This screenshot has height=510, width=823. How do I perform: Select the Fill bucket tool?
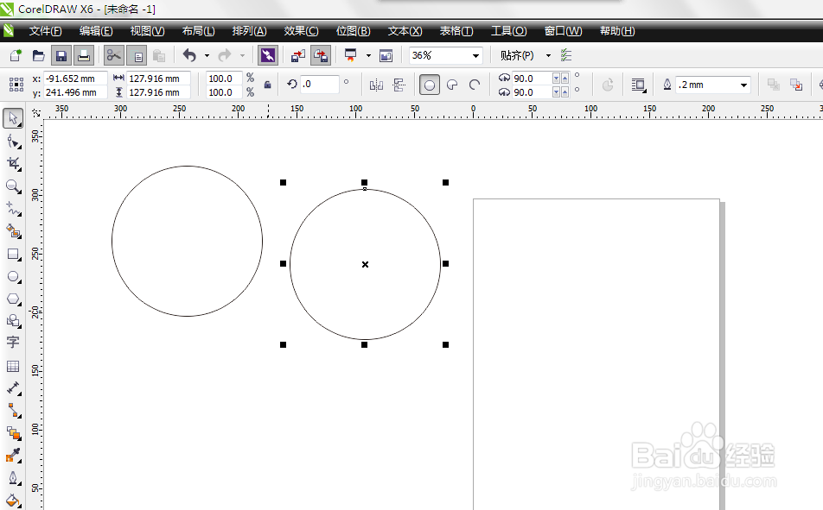[x=13, y=501]
